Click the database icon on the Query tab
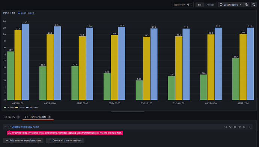Screen dimensions: 259x147 6,117
